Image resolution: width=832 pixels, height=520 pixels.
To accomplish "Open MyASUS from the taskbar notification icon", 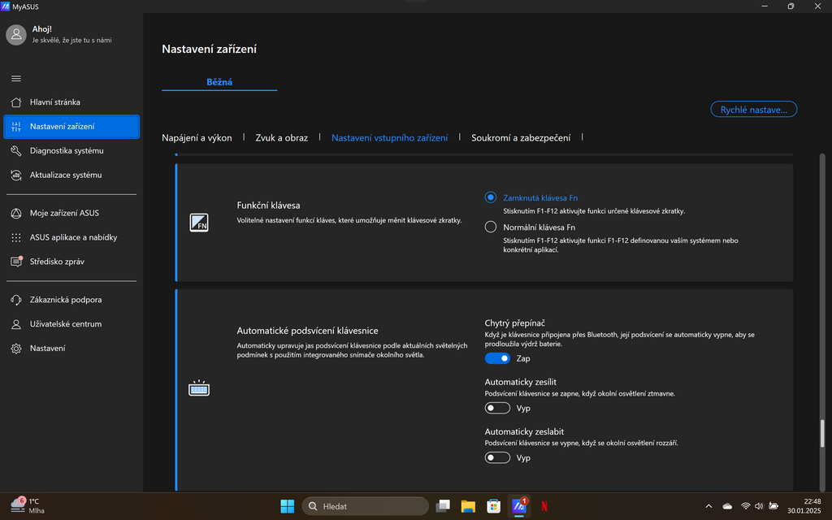I will pos(519,505).
